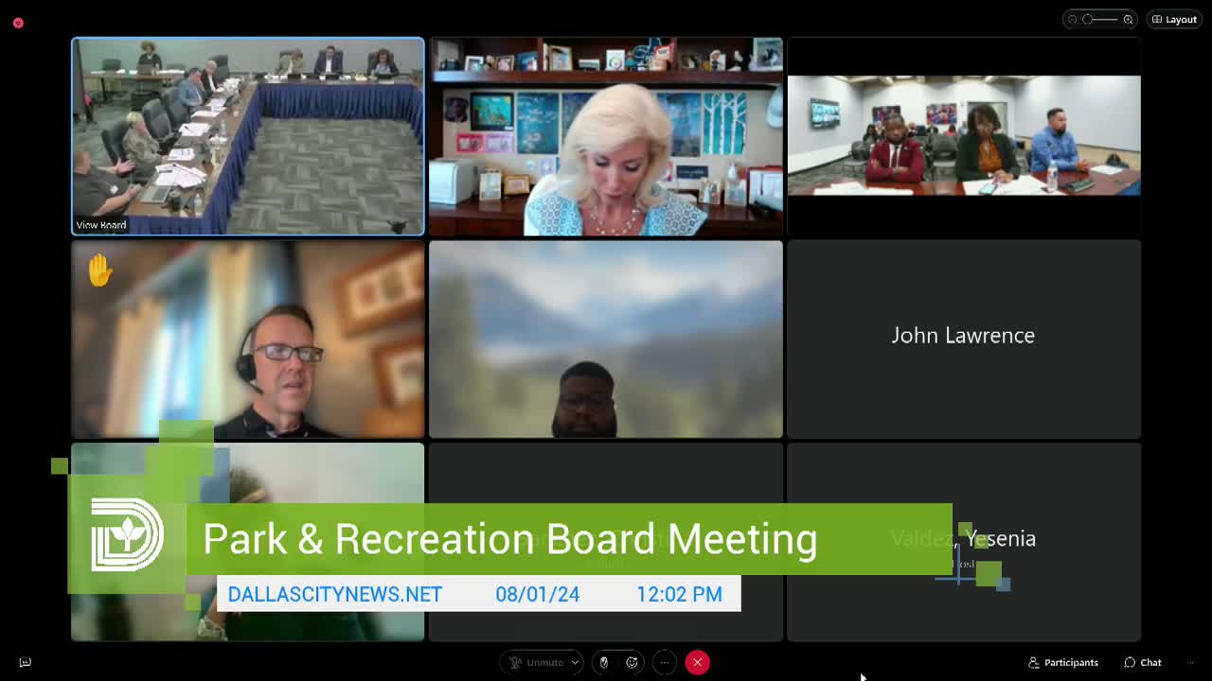Click the 08/01/24 date text

click(x=537, y=594)
